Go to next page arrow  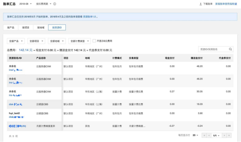[224, 135]
